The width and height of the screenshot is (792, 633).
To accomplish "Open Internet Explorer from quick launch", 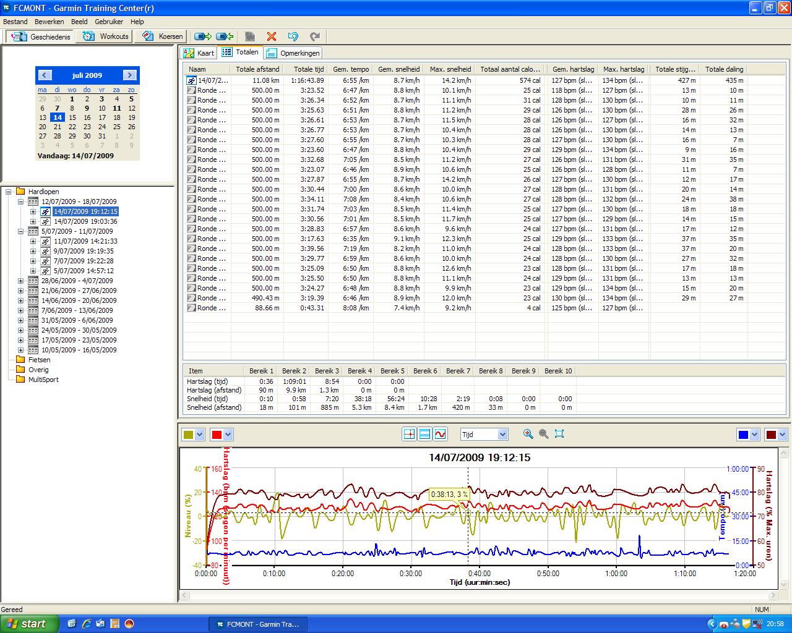I will (x=87, y=624).
